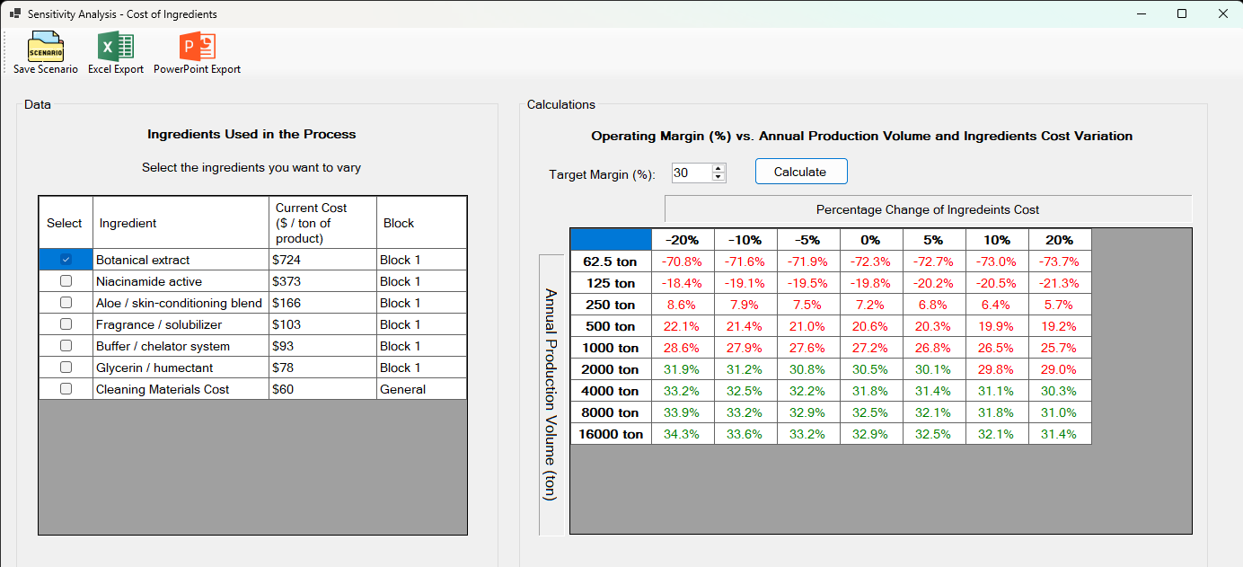Select the $373 cost cell
Viewport: 1243px width, 567px height.
(322, 281)
